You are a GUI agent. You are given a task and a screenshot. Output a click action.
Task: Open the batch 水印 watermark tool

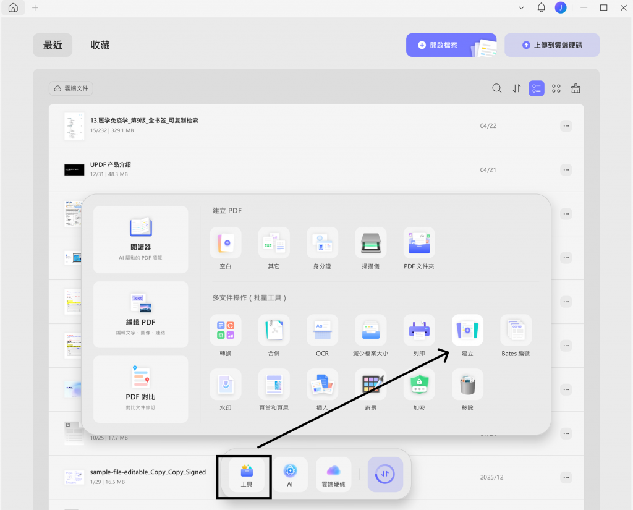pos(225,385)
